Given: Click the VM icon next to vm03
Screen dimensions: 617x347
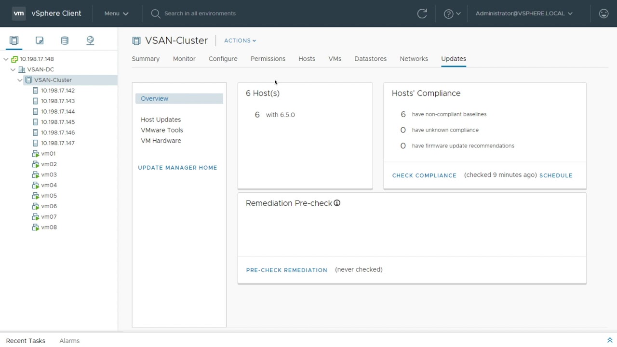Looking at the screenshot, I should click(x=35, y=175).
